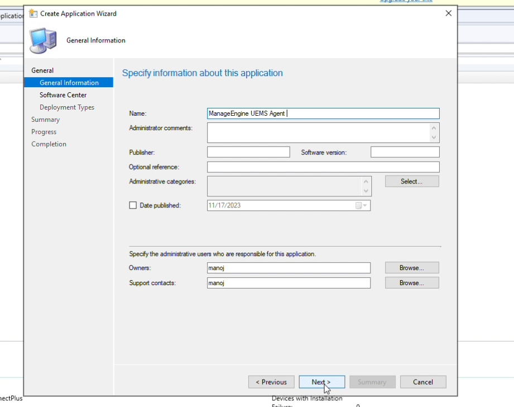Select the Progress wizard step

44,132
